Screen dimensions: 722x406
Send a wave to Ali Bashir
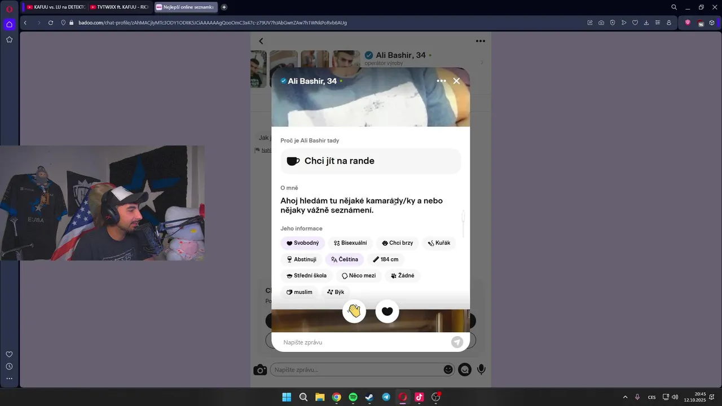click(x=354, y=311)
